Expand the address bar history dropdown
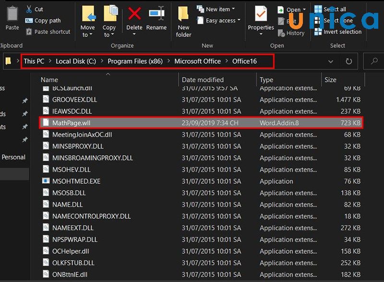Image resolution: width=384 pixels, height=282 pixels. (x=331, y=61)
